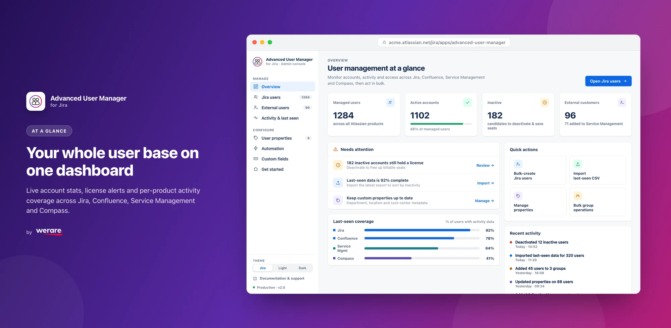671x328 pixels.
Task: Open External users in sidebar
Action: 282,108
